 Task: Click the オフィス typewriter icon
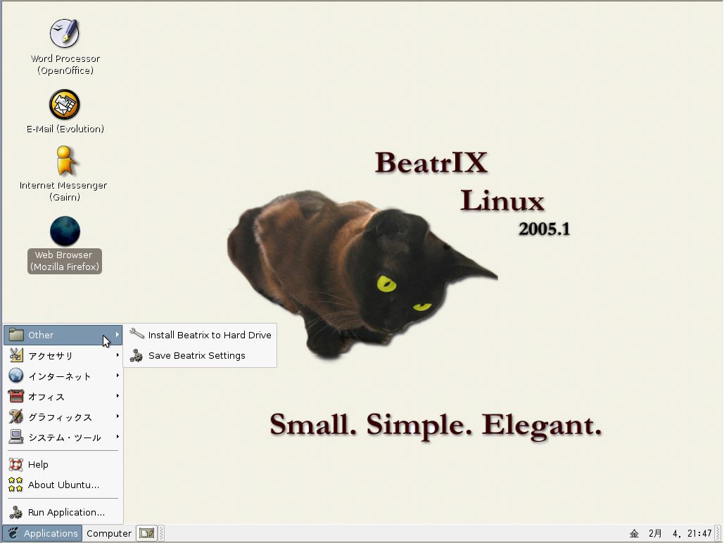(16, 396)
